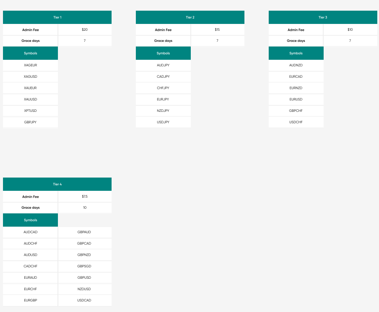The image size is (379, 312).
Task: Click the $7.5 admin fee cell
Action: pos(85,197)
